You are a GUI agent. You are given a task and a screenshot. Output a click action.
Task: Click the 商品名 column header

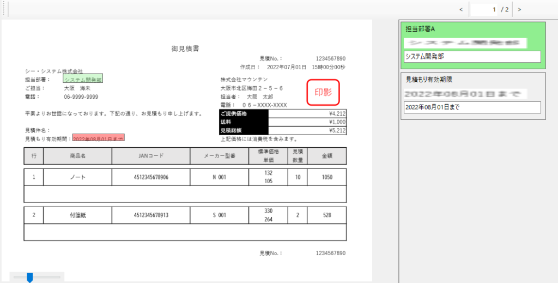pyautogui.click(x=77, y=156)
